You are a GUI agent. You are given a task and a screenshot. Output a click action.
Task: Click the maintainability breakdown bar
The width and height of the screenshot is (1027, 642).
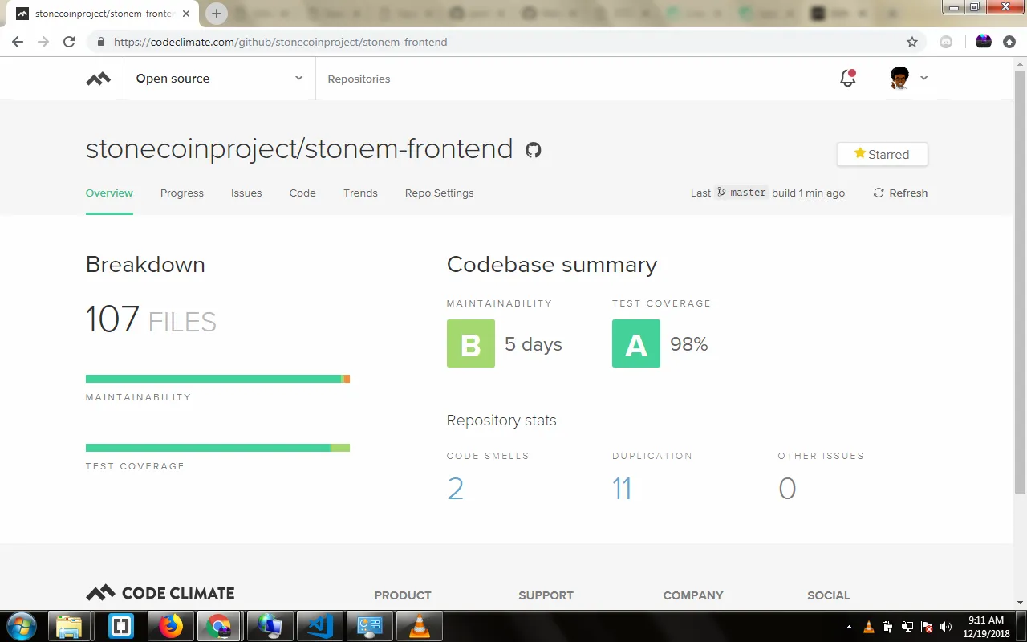[217, 379]
